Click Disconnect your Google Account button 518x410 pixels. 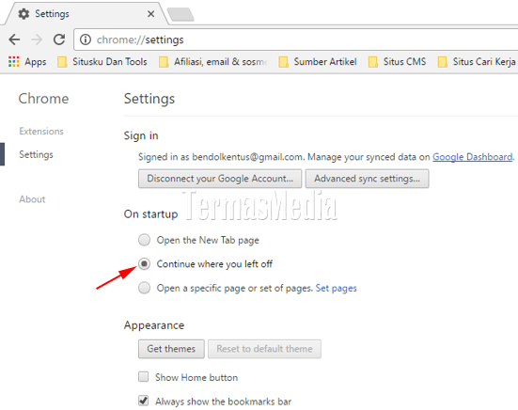click(220, 179)
